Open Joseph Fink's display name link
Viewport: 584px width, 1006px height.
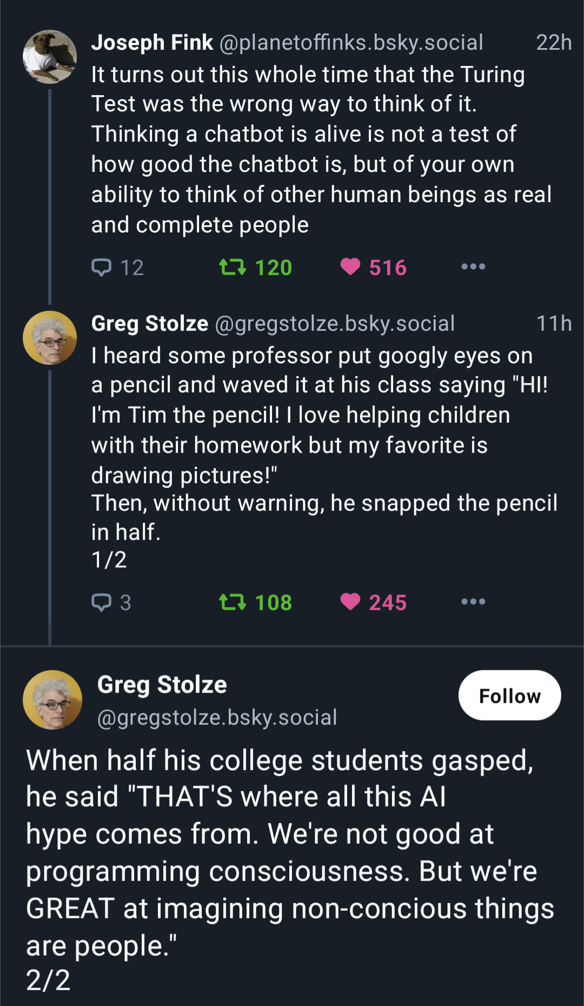152,43
